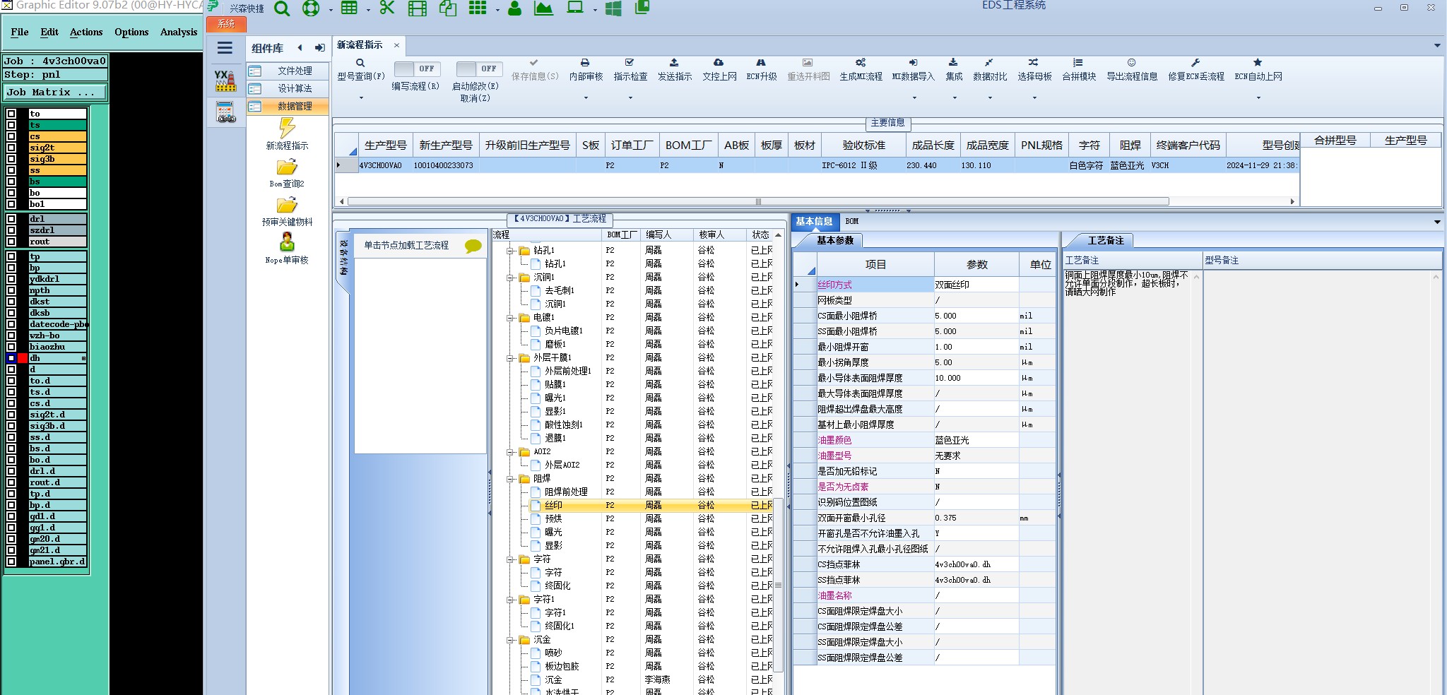Click 修复ECN丢流程 wrench button
Viewport: 1447px width, 695px height.
pos(1195,70)
